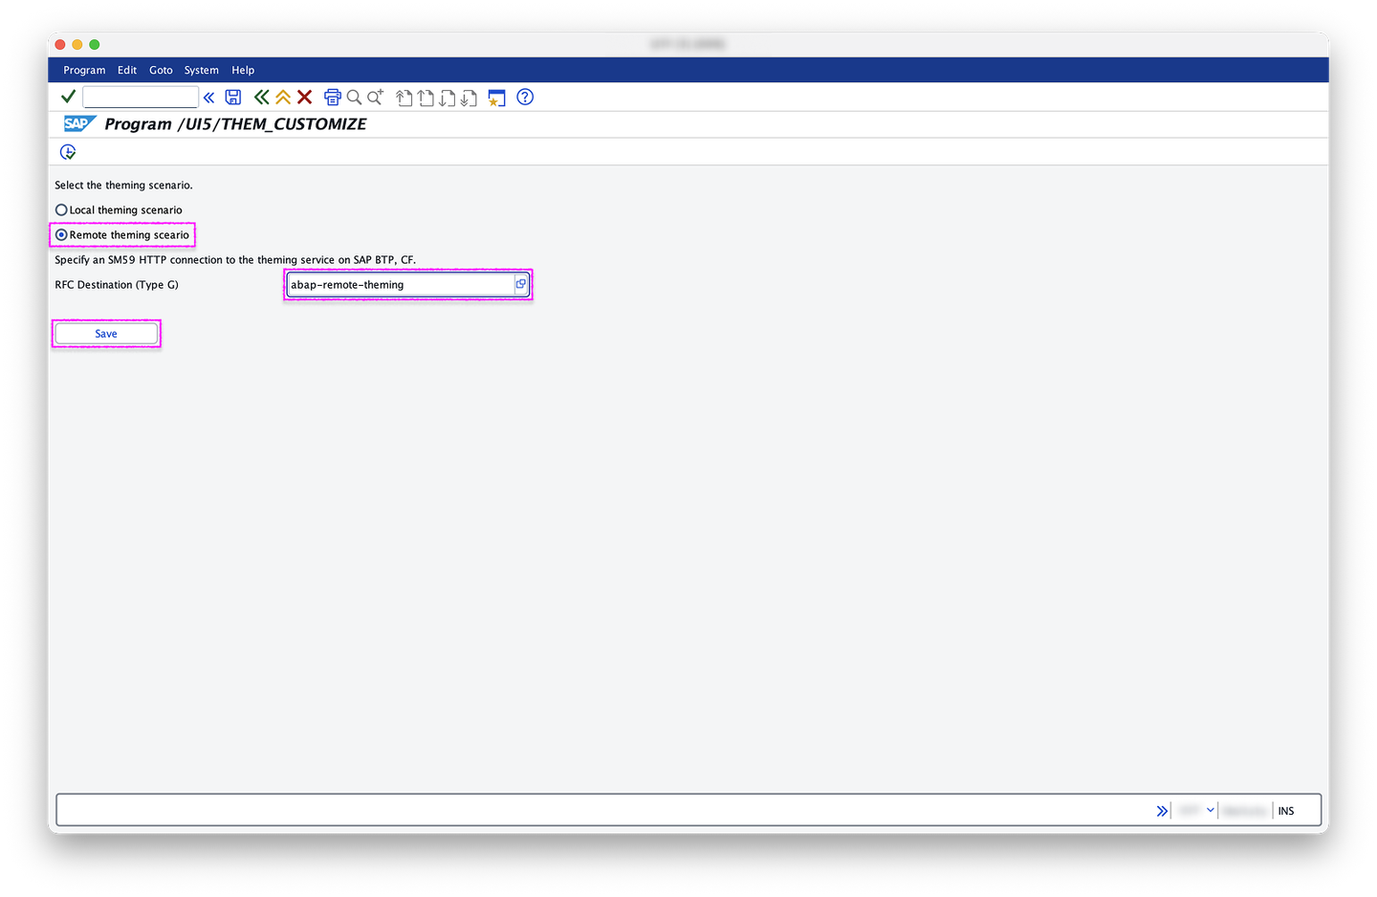Collapse the command field with the blue chevrons
Image resolution: width=1377 pixels, height=897 pixels.
pyautogui.click(x=209, y=98)
